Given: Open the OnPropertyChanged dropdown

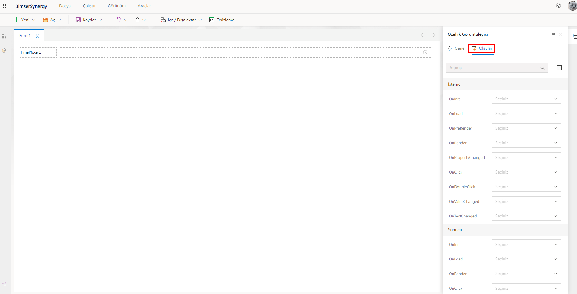Looking at the screenshot, I should (x=526, y=157).
